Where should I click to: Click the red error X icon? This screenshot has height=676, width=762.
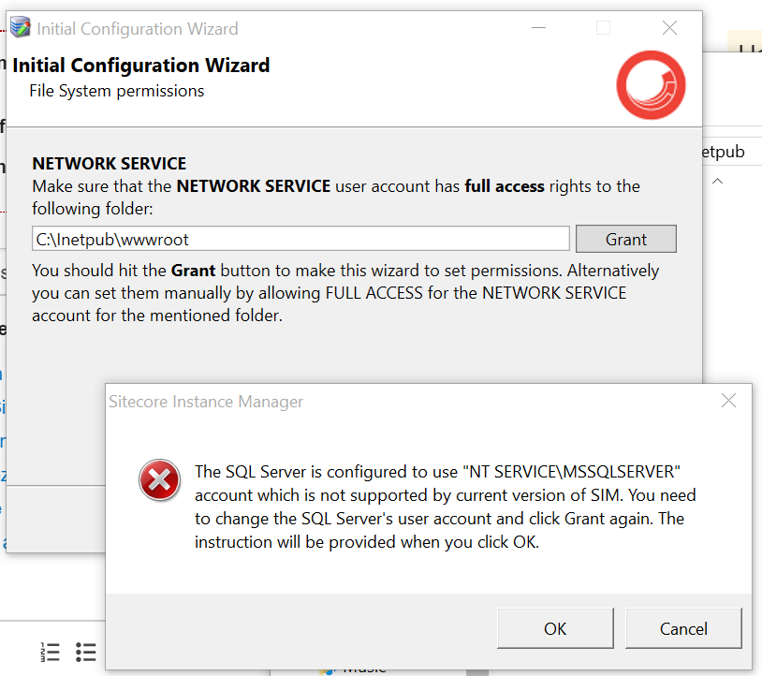click(x=159, y=480)
